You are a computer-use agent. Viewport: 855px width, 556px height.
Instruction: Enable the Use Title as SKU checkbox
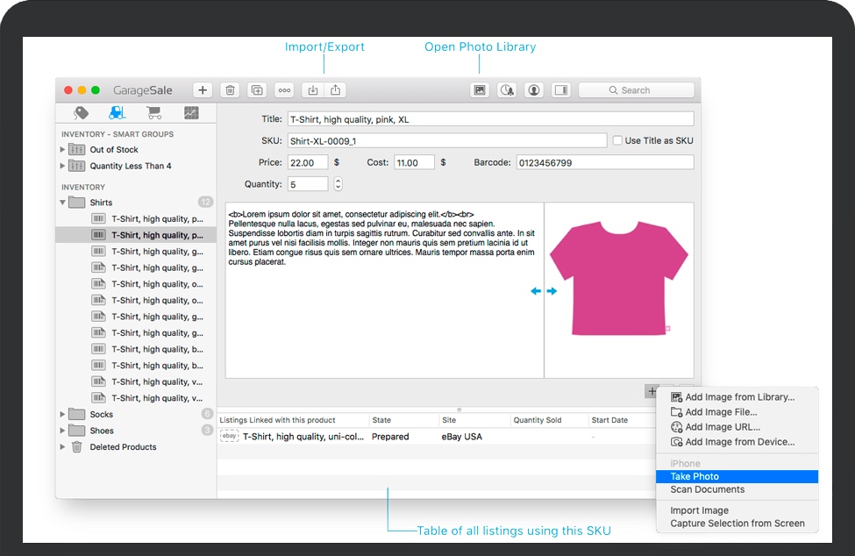[617, 140]
